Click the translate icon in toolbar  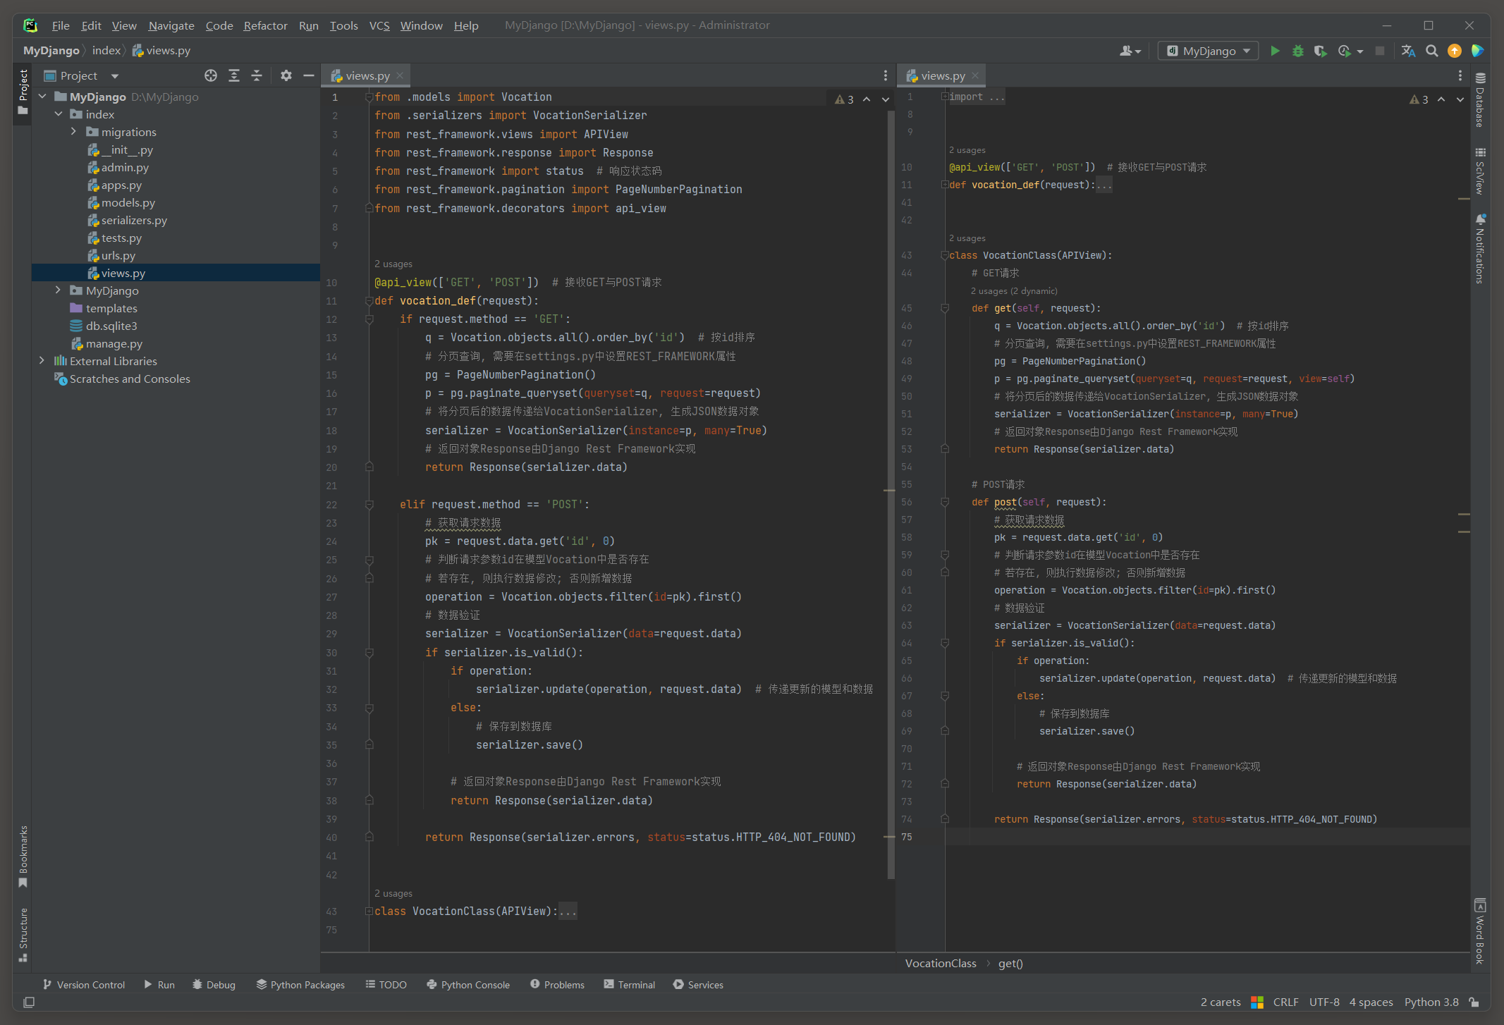click(x=1408, y=51)
